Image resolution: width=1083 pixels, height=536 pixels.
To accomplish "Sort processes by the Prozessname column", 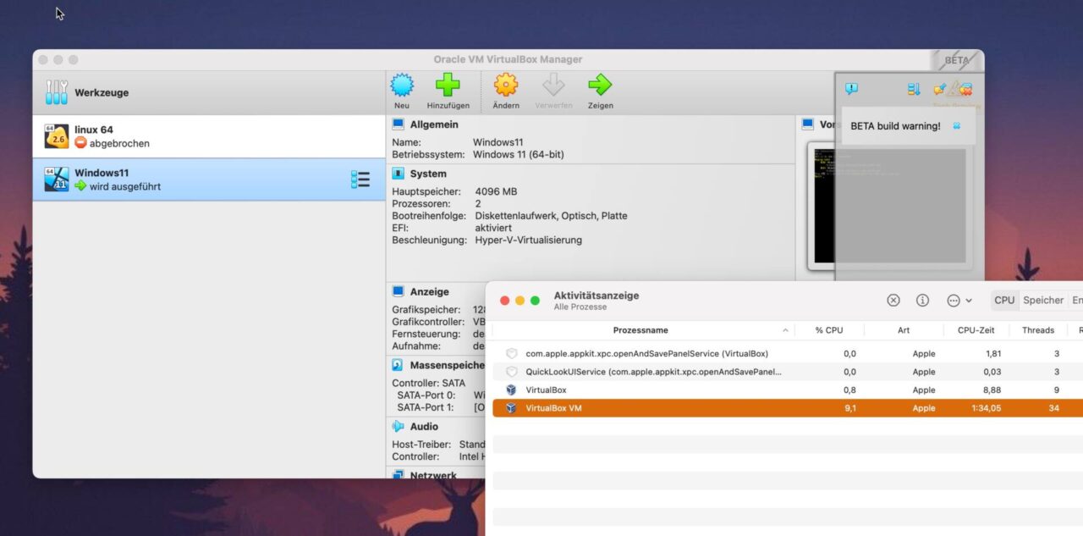I will [640, 330].
